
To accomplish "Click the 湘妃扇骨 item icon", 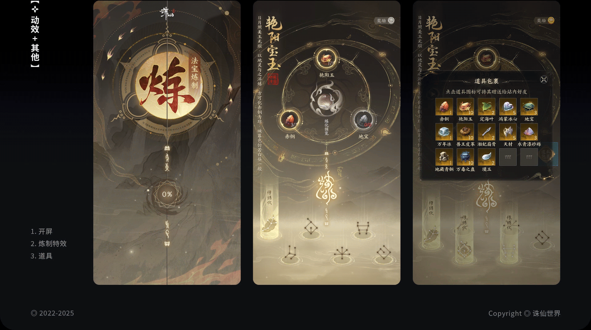I will coord(486,132).
